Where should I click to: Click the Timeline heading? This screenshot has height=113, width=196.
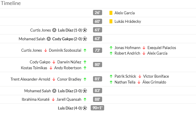[x=11, y=3]
